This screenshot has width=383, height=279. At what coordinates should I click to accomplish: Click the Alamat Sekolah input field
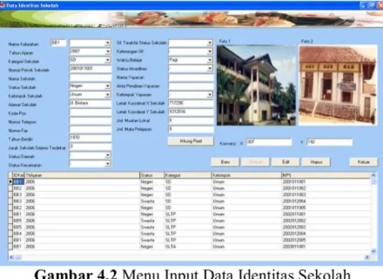point(90,103)
